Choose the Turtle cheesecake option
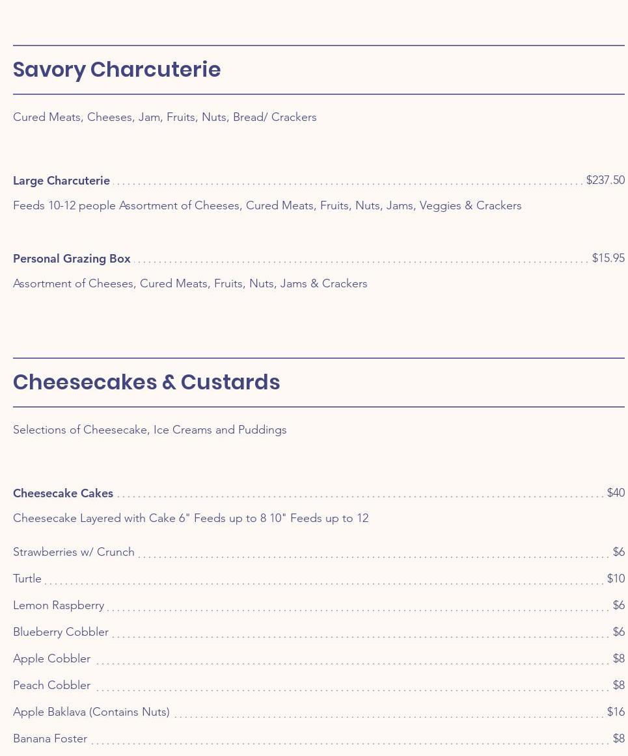628x756 pixels. pyautogui.click(x=27, y=579)
